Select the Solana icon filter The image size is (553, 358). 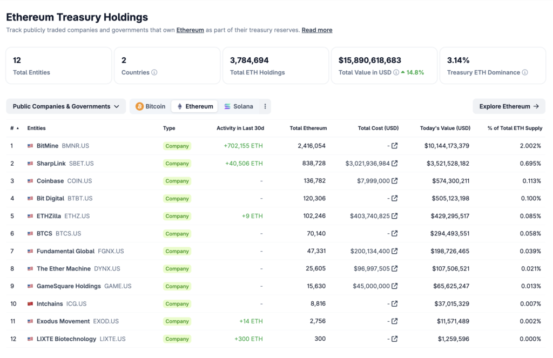point(227,106)
